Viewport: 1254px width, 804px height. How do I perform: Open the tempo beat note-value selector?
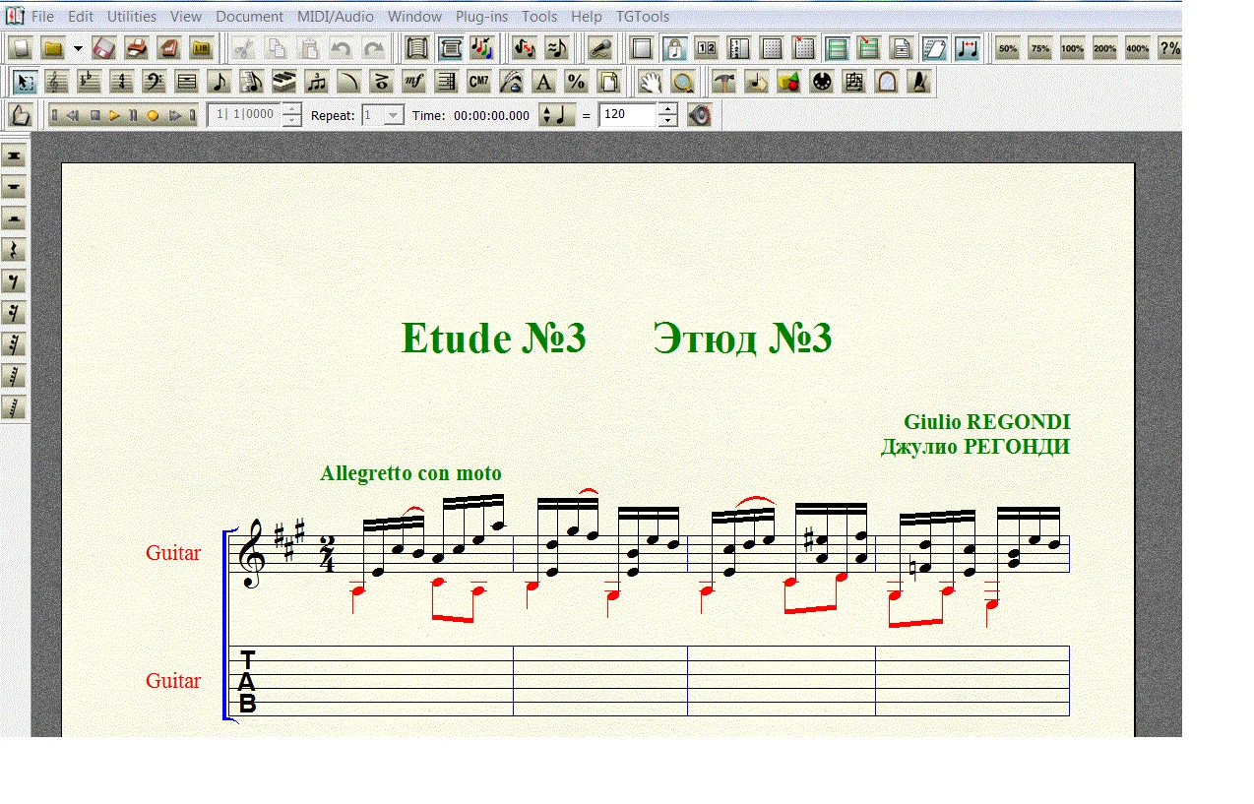tap(557, 115)
